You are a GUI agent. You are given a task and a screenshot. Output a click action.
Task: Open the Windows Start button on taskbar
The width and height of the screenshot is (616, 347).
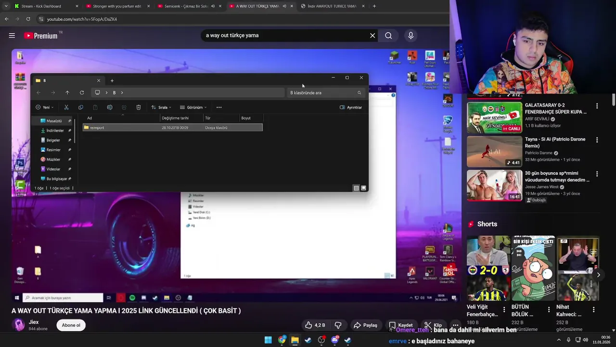click(x=268, y=340)
